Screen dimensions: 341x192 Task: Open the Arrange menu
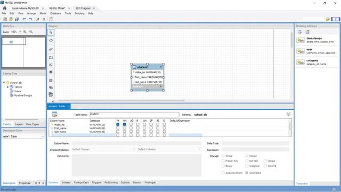(31, 13)
